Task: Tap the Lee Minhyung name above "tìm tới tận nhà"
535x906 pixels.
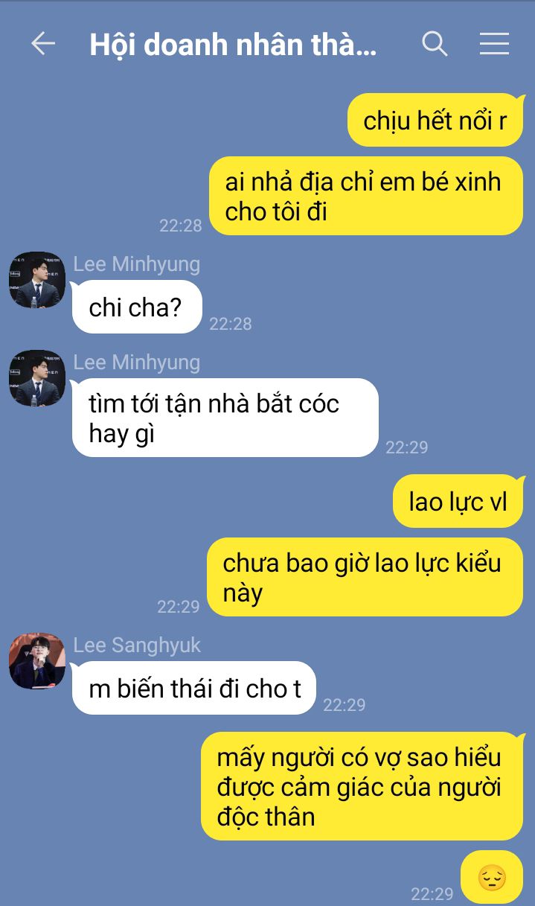Action: point(137,362)
